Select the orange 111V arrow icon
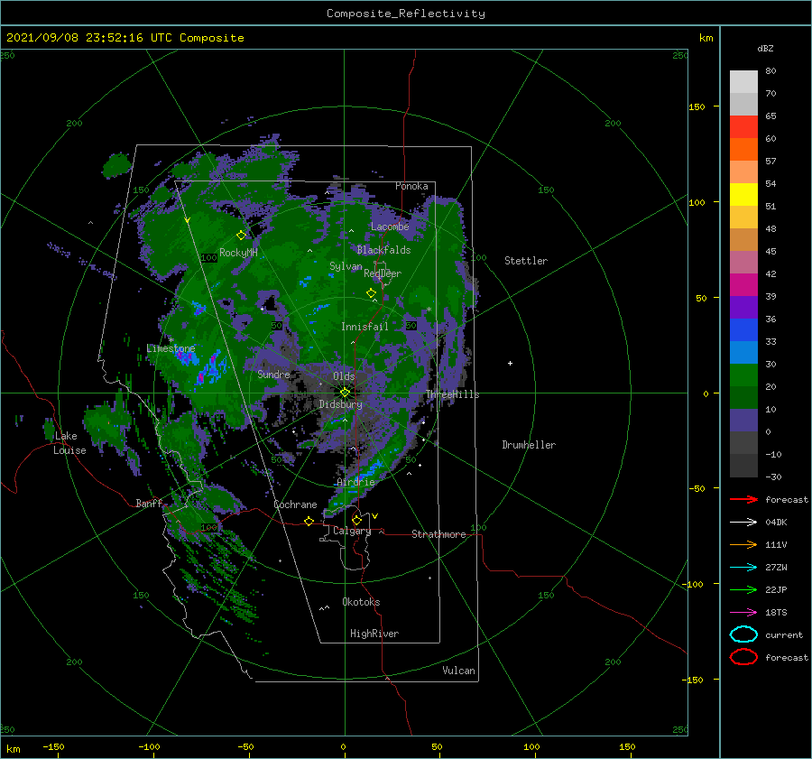The image size is (812, 759). [x=743, y=544]
